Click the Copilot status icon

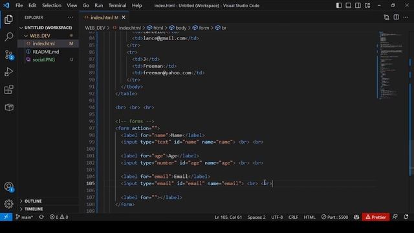tap(356, 217)
